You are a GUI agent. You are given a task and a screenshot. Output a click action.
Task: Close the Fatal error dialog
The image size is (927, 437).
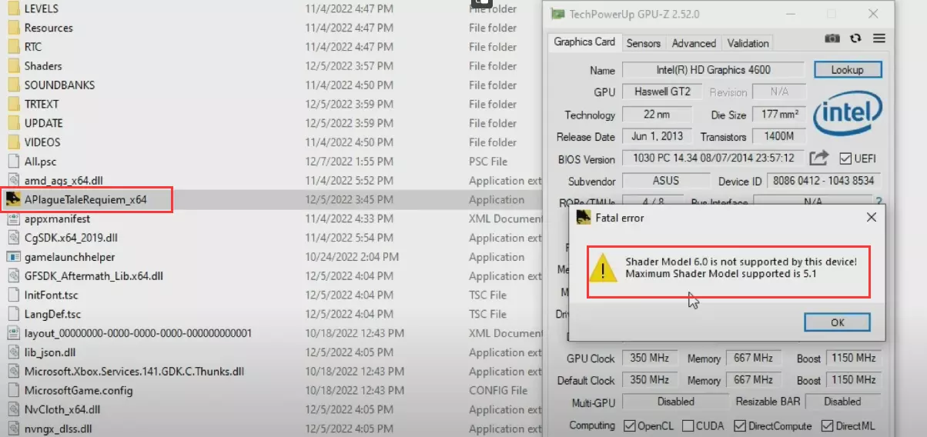pyautogui.click(x=871, y=218)
